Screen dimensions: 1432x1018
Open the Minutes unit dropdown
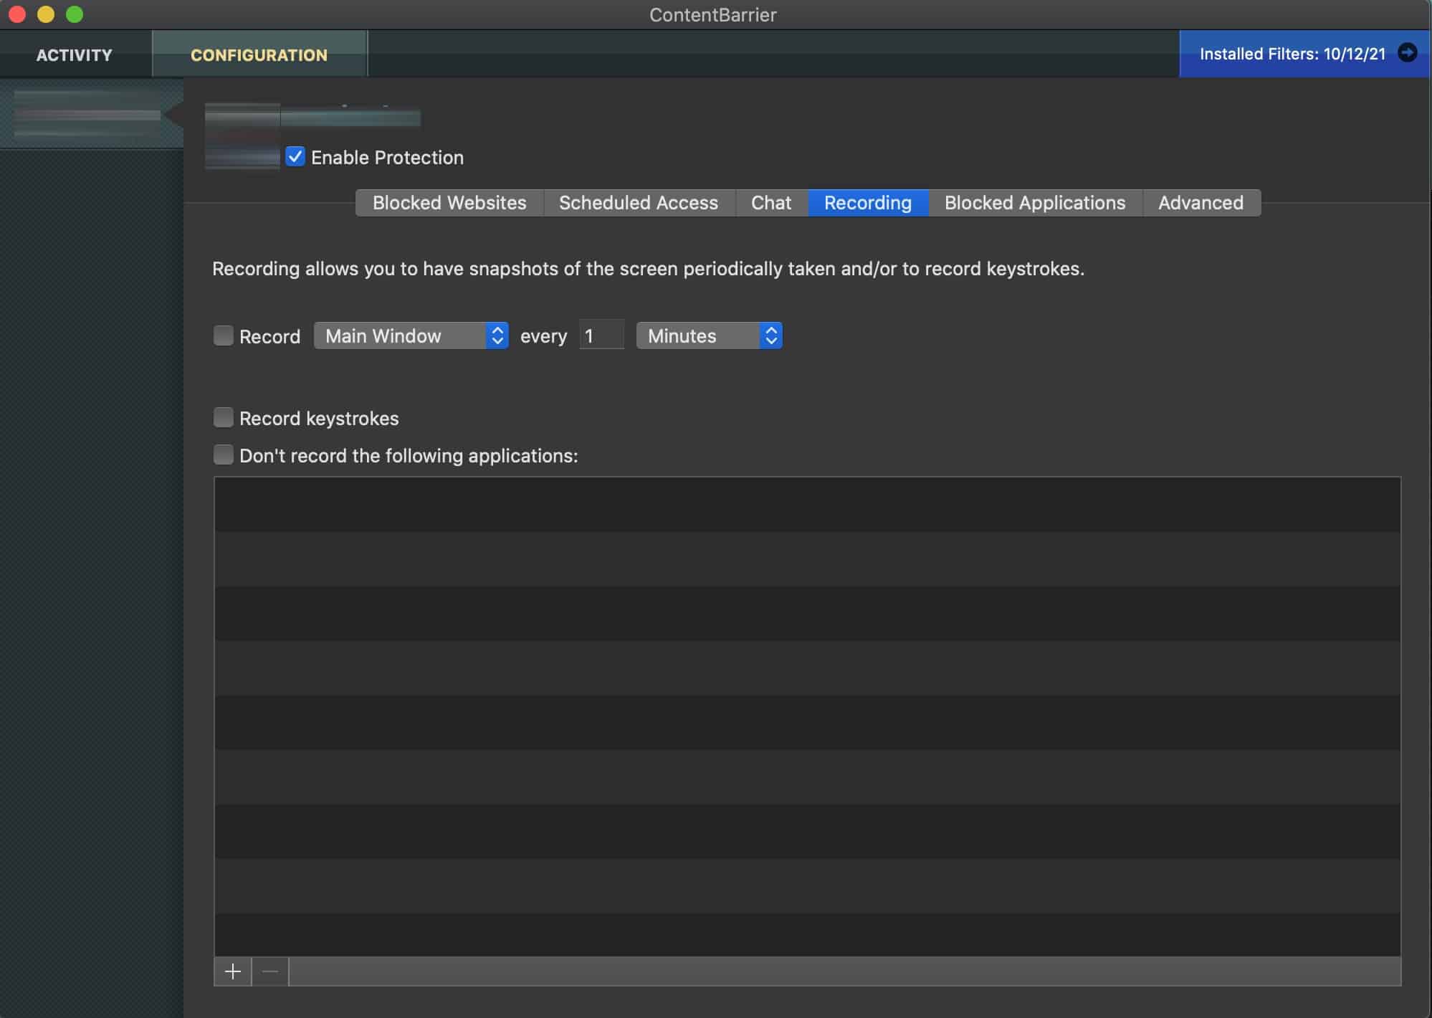pyautogui.click(x=710, y=336)
